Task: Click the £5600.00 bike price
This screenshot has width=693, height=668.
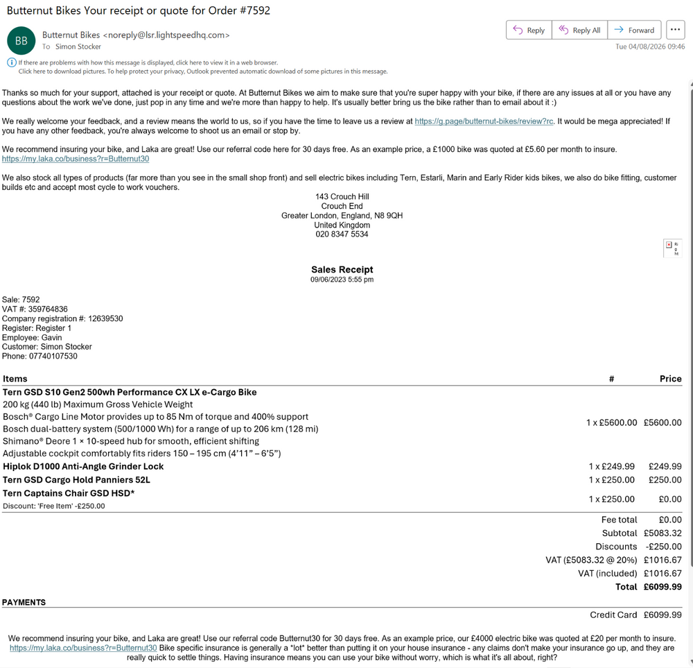Action: (663, 422)
